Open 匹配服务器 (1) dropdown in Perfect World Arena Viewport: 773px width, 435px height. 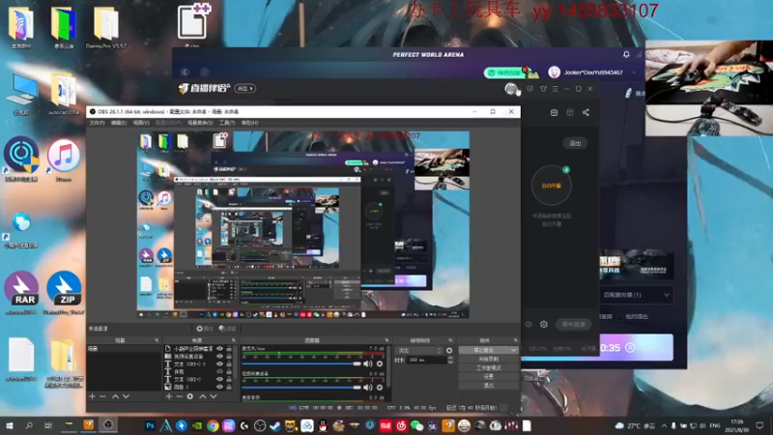click(x=636, y=295)
